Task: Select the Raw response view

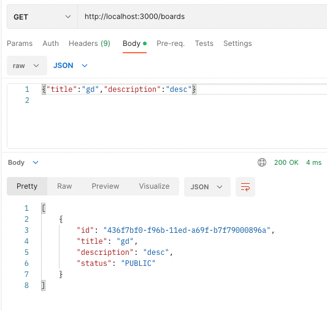Action: (x=64, y=186)
